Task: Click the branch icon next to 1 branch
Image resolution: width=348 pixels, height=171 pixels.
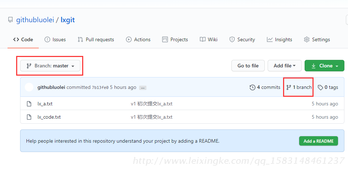Action: (x=288, y=87)
